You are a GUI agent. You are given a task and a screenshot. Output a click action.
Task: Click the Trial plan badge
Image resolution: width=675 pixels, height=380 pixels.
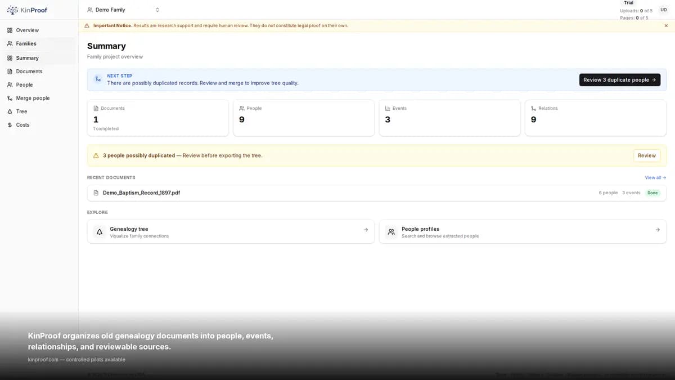click(628, 3)
